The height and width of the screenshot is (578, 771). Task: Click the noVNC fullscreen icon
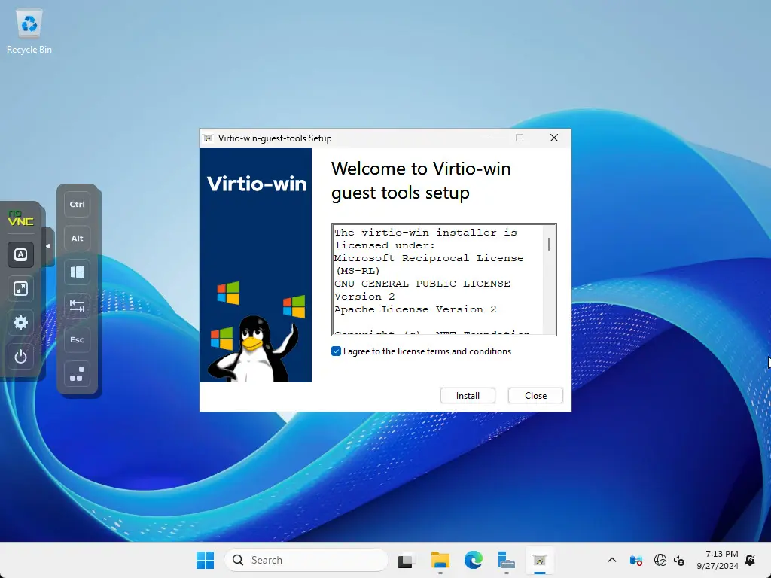pos(21,288)
